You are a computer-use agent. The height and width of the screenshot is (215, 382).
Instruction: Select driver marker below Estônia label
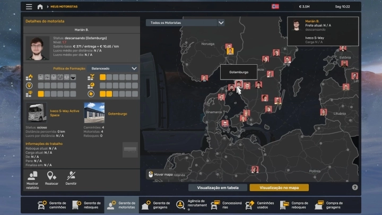point(344,64)
